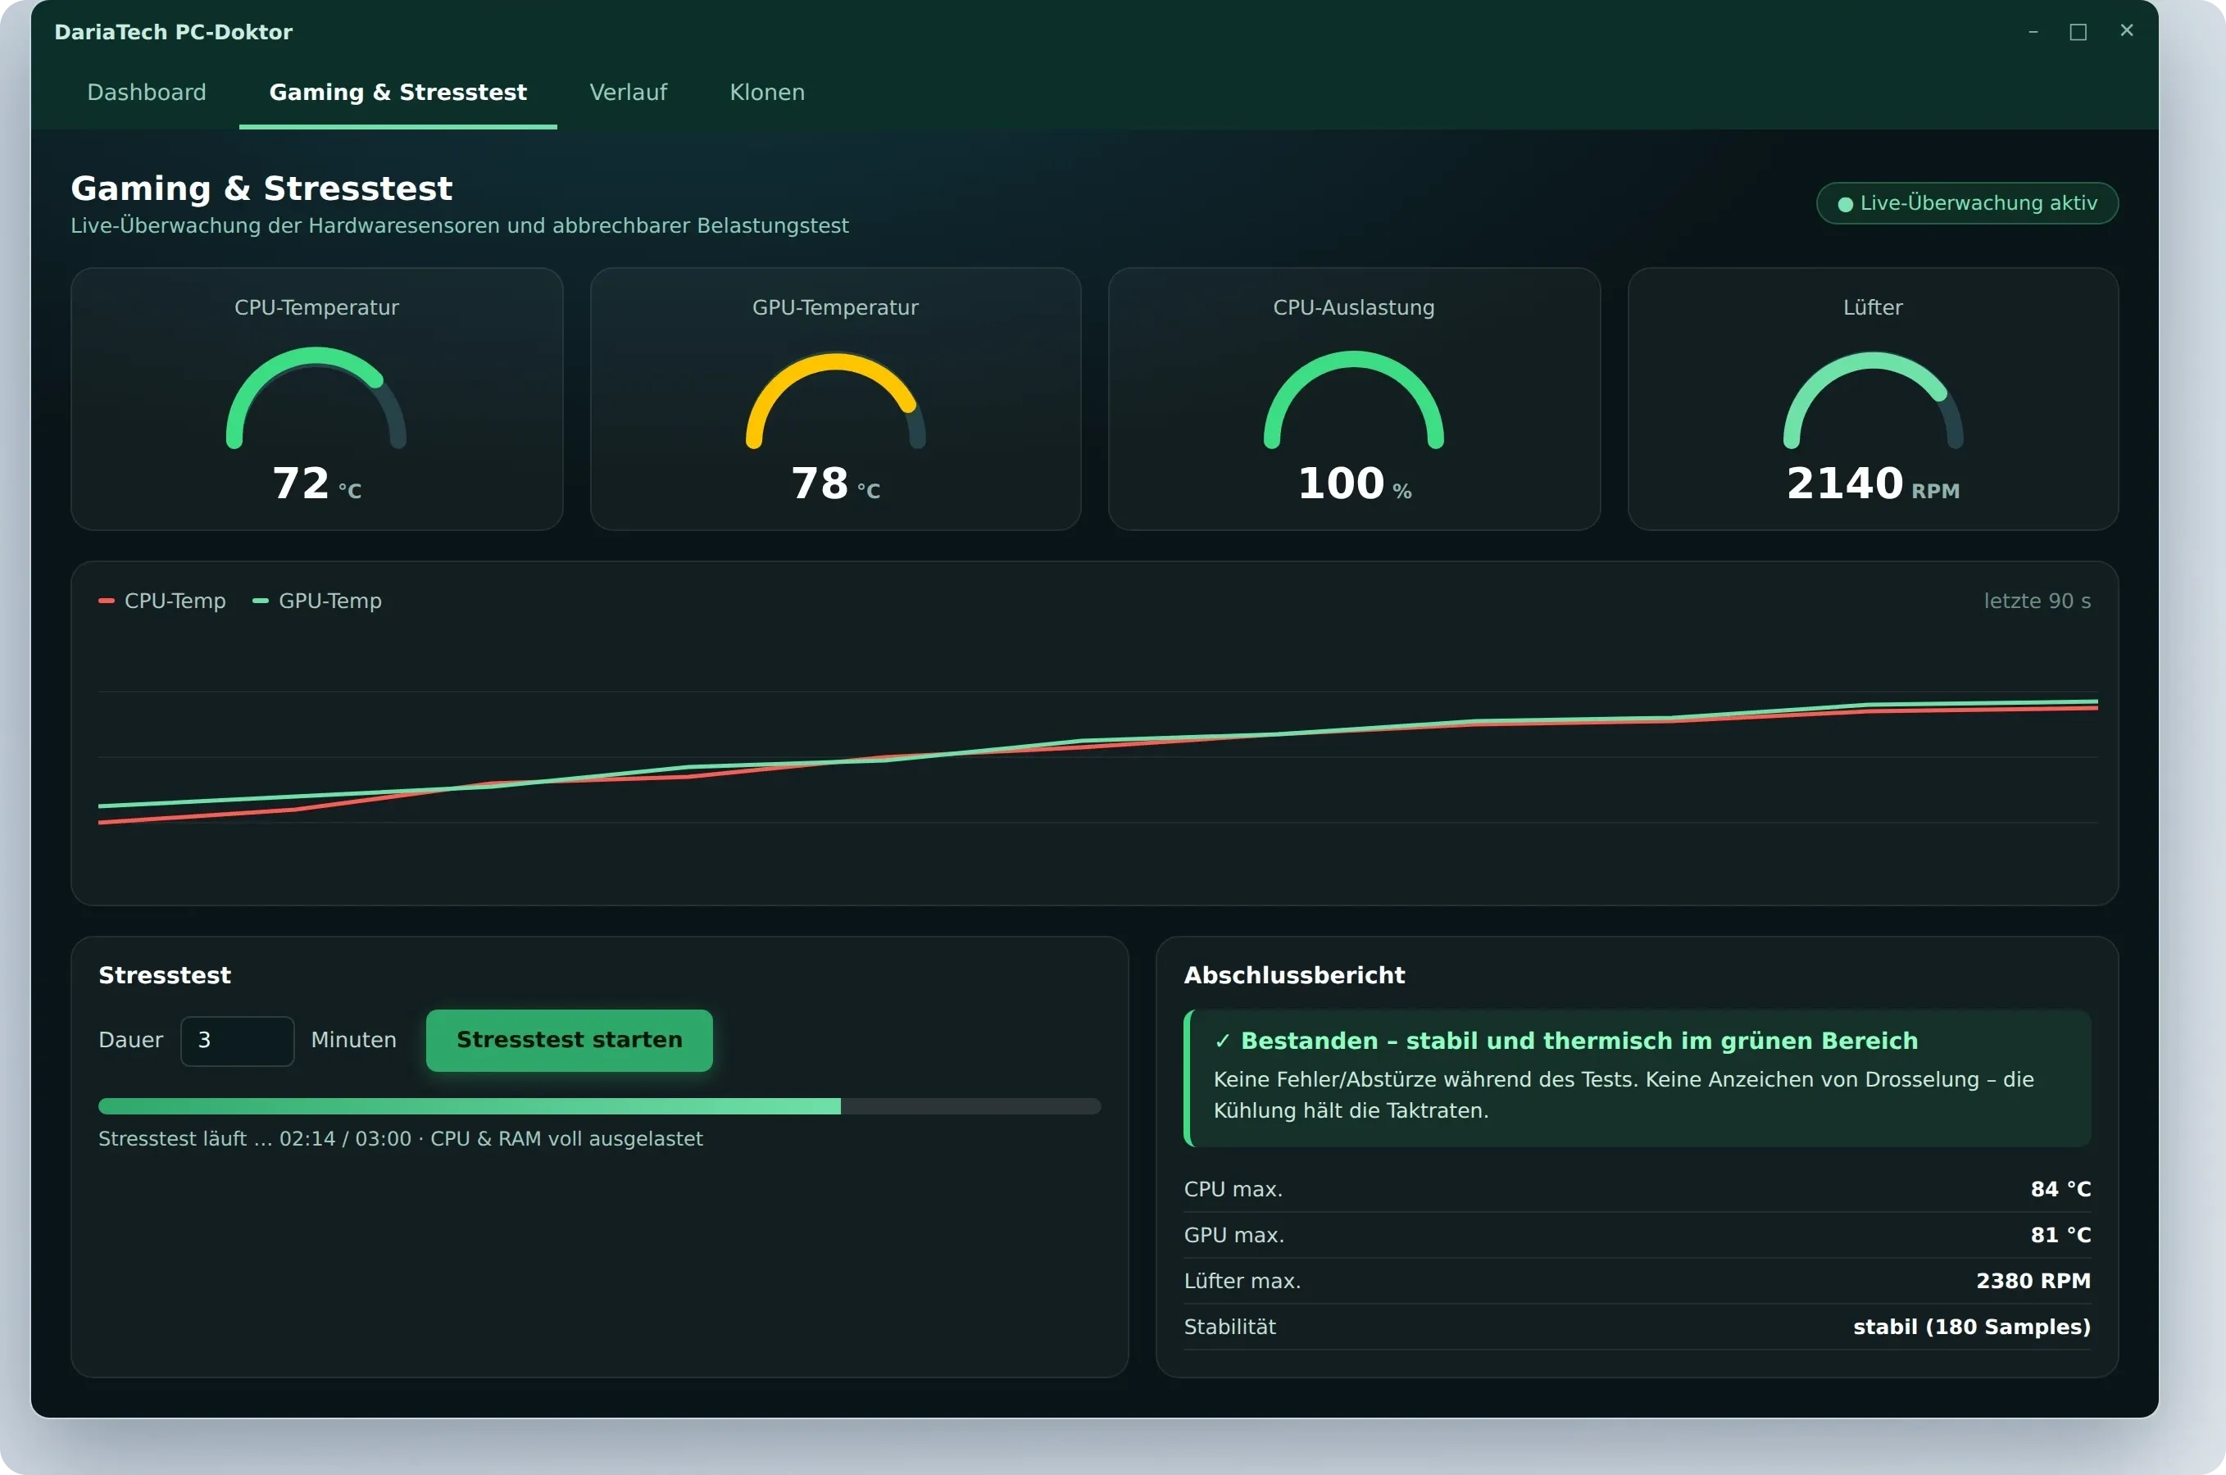Focus the Dauer minutes input field

pos(237,1041)
